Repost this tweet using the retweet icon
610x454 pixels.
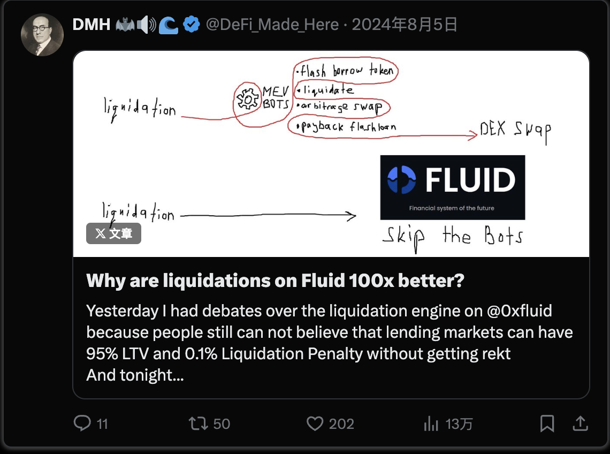[x=199, y=424]
